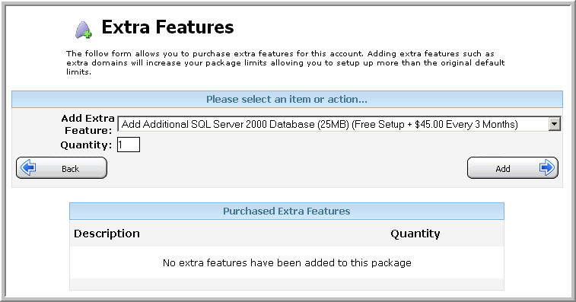Viewport: 576px width, 302px height.
Task: Click the introductory paragraph about extra features
Action: (285, 63)
